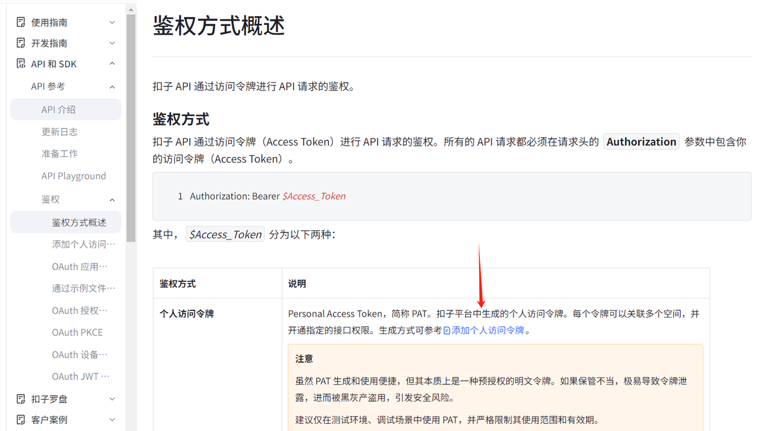
Task: Collapse the API 参考 chevron
Action: point(112,87)
